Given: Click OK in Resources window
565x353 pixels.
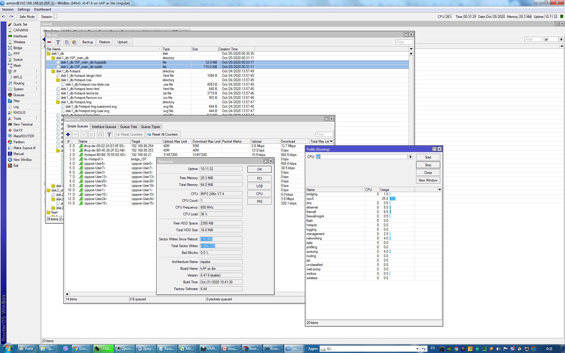Looking at the screenshot, I should 260,169.
